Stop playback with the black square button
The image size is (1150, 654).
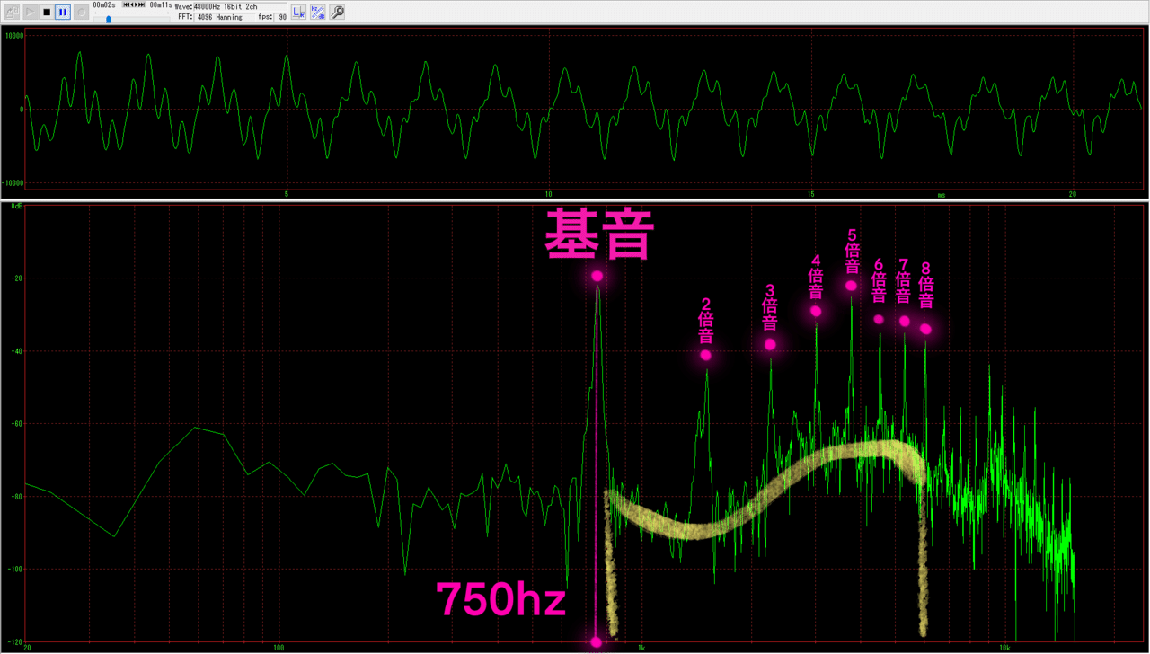coord(46,13)
